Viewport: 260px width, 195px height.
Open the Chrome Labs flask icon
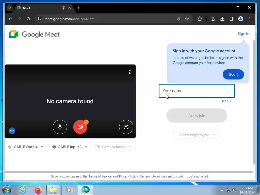(213, 19)
